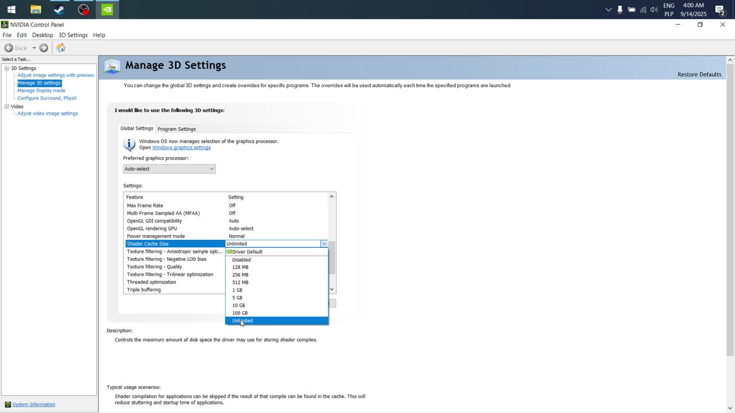Select the Max Frame Rate row
735x413 pixels.
tap(226, 205)
